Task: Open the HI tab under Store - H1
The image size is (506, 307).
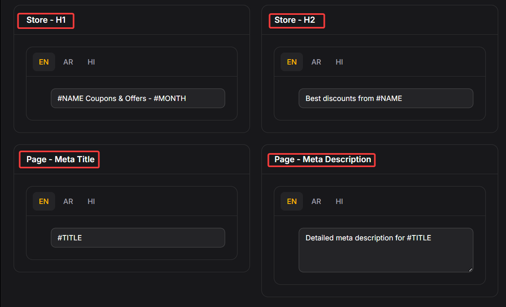Action: pos(91,62)
